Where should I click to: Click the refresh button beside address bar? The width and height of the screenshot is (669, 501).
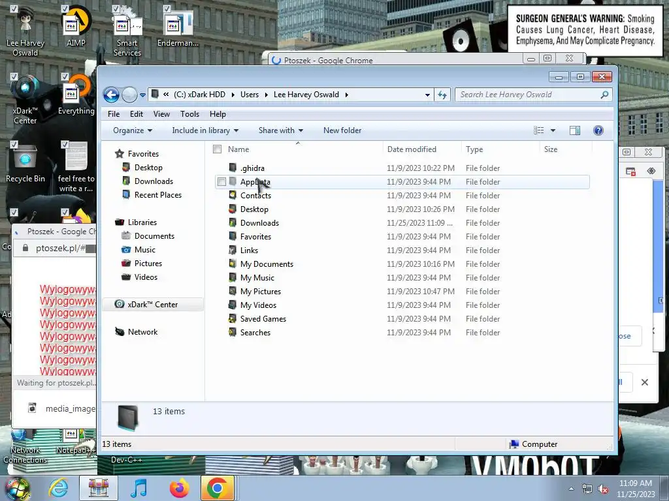coord(442,95)
